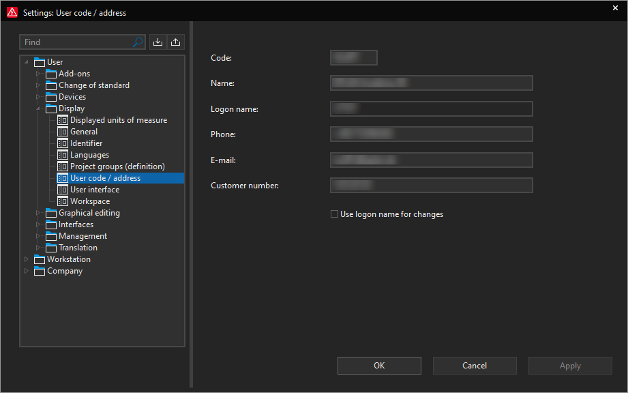Click the magnifier search icon
The width and height of the screenshot is (628, 393).
(138, 42)
